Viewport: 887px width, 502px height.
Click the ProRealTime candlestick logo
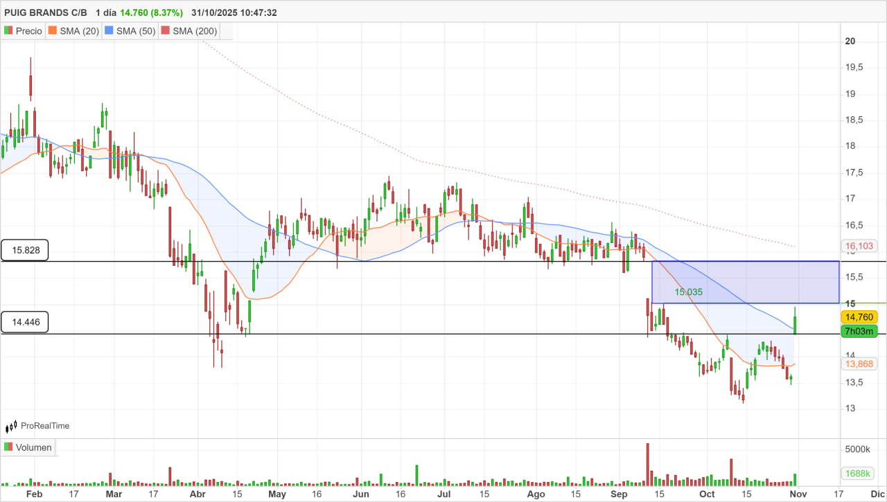click(x=10, y=426)
